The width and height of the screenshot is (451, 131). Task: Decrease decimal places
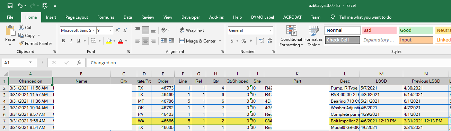(x=269, y=41)
